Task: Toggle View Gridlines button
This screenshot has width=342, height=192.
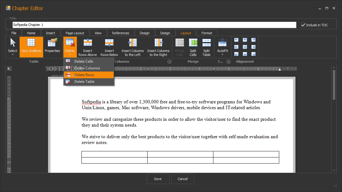Action: [x=31, y=47]
